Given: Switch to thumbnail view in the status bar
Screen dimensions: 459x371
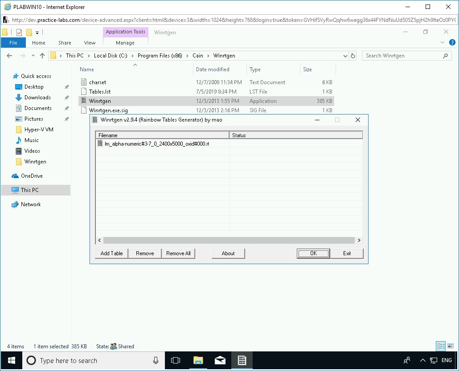Looking at the screenshot, I should 451,346.
